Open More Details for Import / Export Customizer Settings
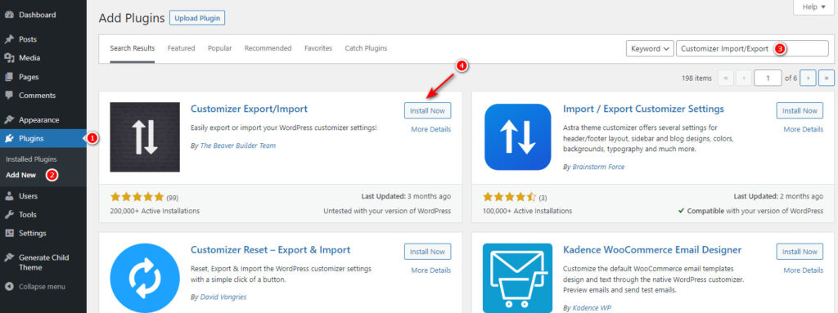Viewport: 838px width, 313px height. (804, 129)
